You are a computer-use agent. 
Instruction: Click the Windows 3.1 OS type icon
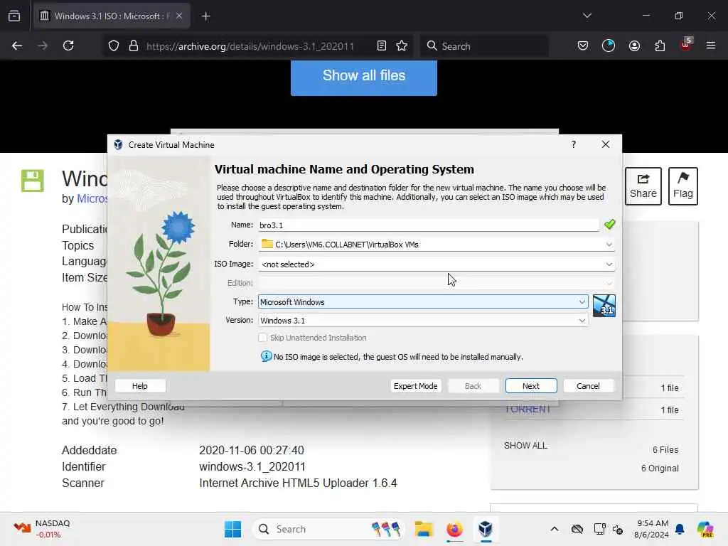(x=604, y=306)
